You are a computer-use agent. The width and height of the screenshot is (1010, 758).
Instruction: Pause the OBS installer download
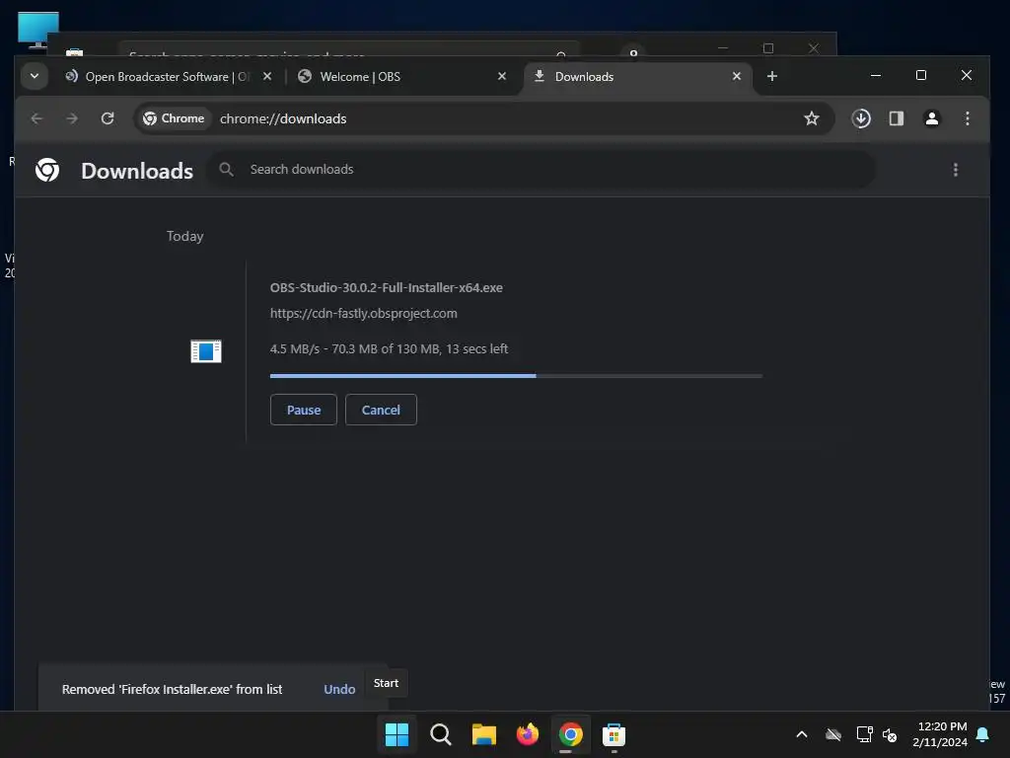[304, 410]
